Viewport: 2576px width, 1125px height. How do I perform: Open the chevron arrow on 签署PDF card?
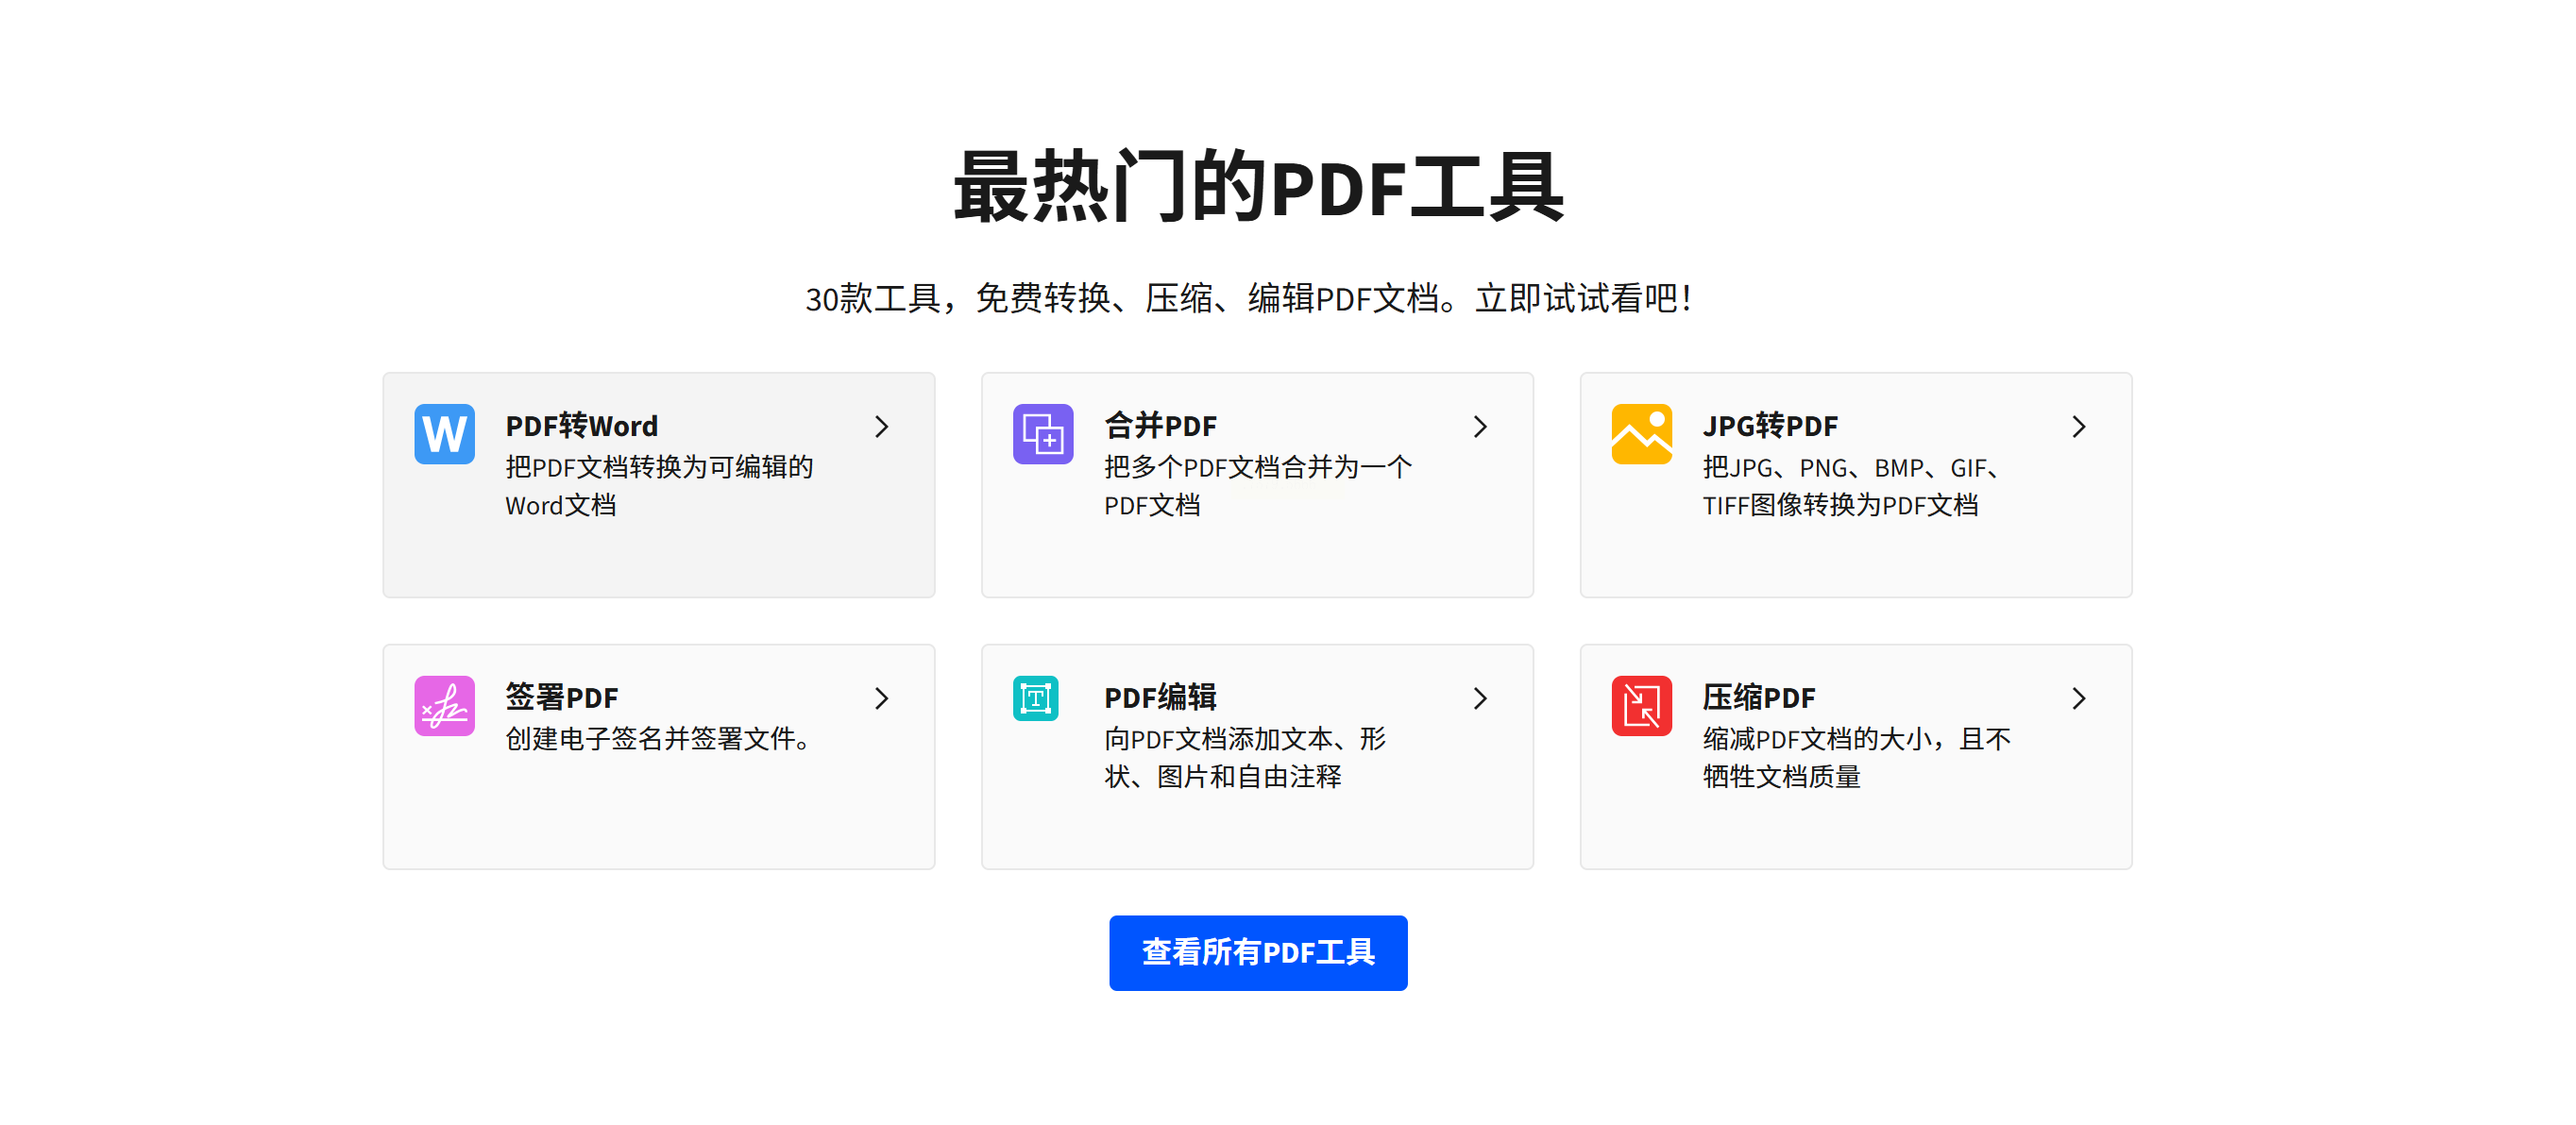[x=881, y=698]
